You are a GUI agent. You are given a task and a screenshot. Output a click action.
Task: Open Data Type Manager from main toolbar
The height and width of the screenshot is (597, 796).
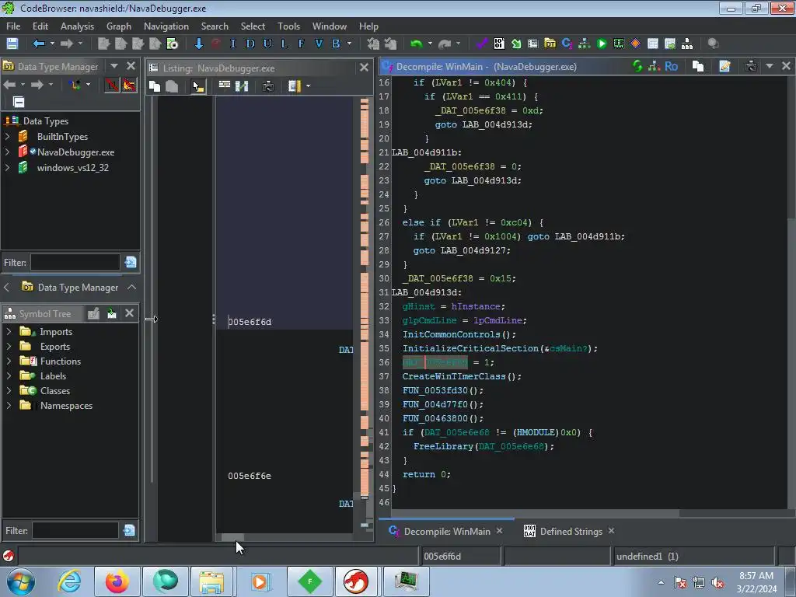click(x=550, y=44)
